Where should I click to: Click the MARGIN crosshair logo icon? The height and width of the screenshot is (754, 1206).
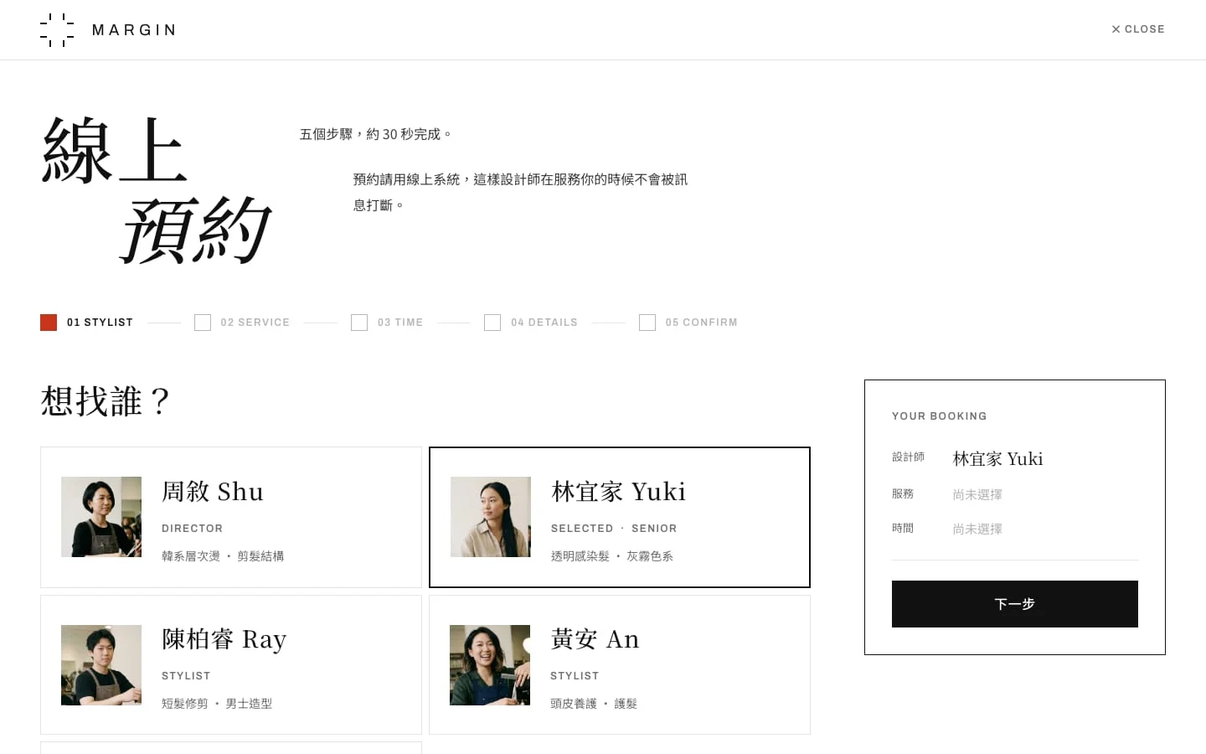pyautogui.click(x=57, y=30)
